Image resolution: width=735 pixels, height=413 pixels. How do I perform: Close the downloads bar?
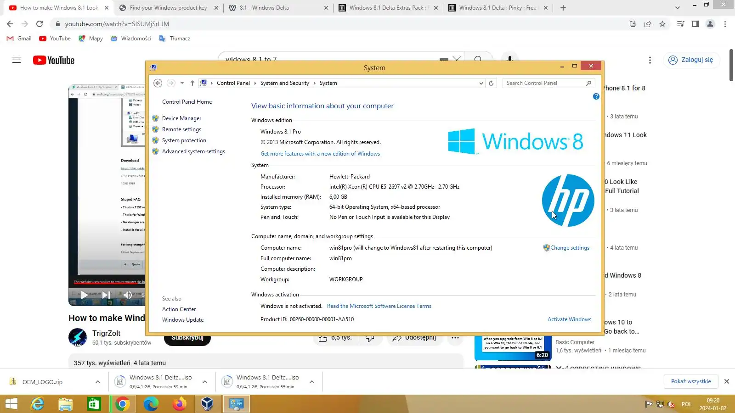(727, 381)
